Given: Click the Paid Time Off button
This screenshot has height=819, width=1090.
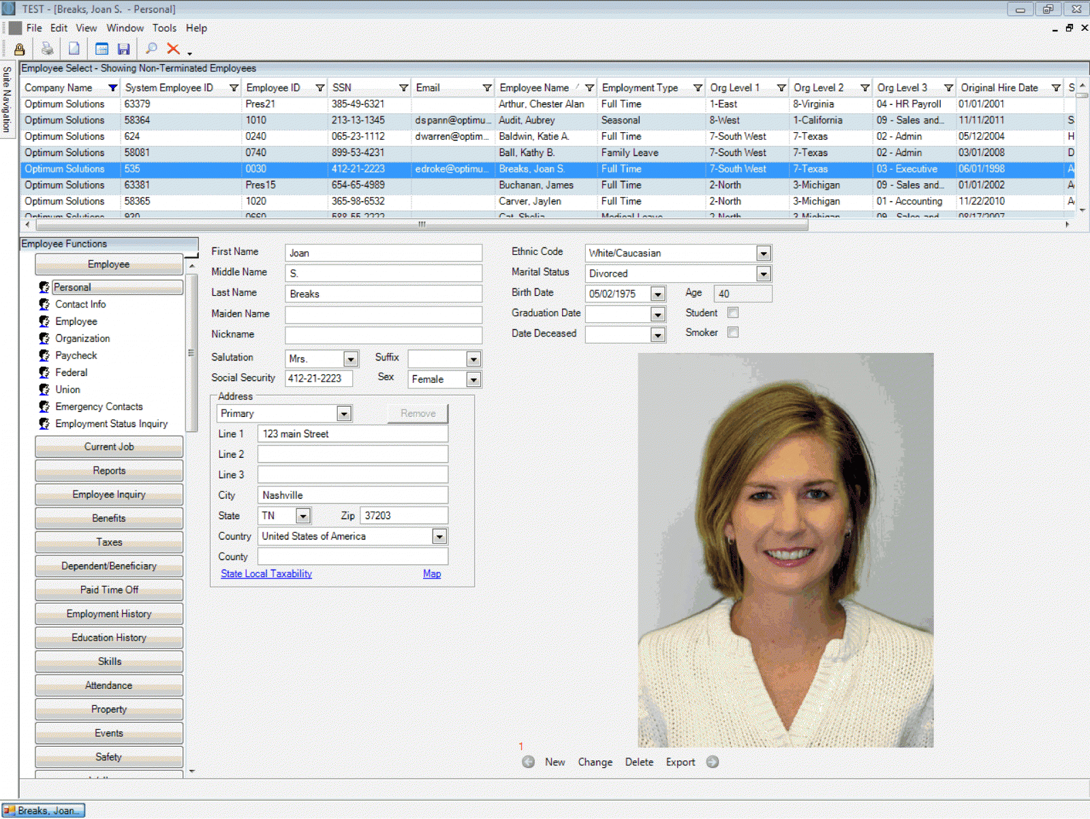Looking at the screenshot, I should click(x=109, y=590).
